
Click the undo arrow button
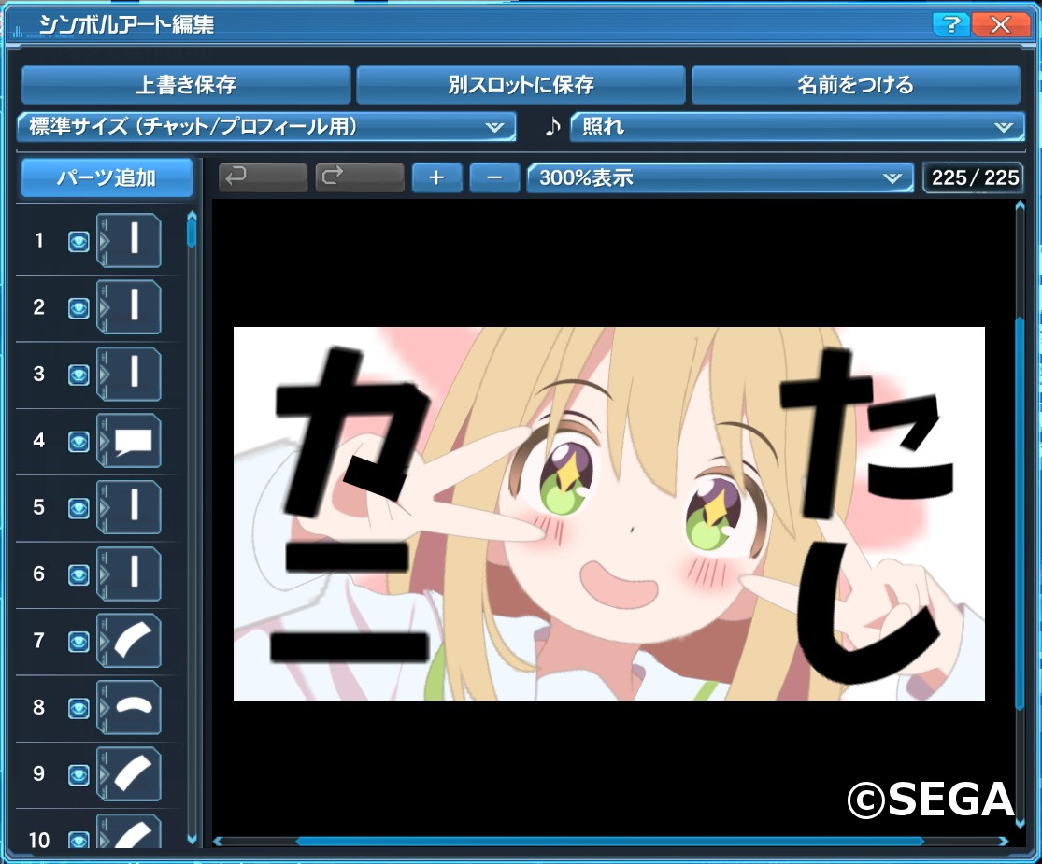(263, 177)
